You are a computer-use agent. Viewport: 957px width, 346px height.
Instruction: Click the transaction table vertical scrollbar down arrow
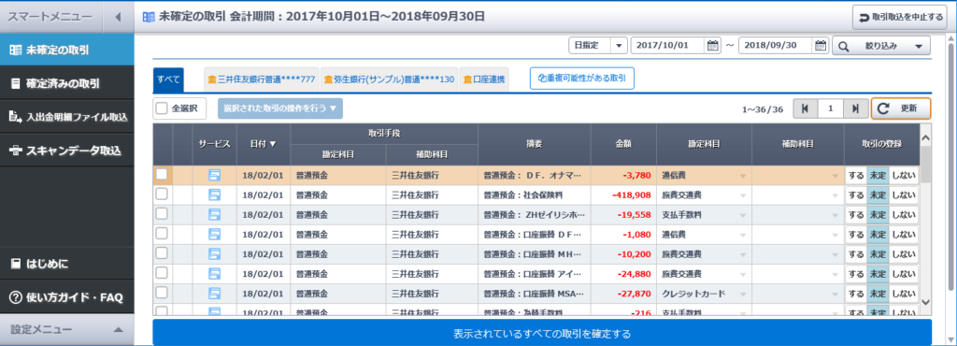(x=925, y=302)
